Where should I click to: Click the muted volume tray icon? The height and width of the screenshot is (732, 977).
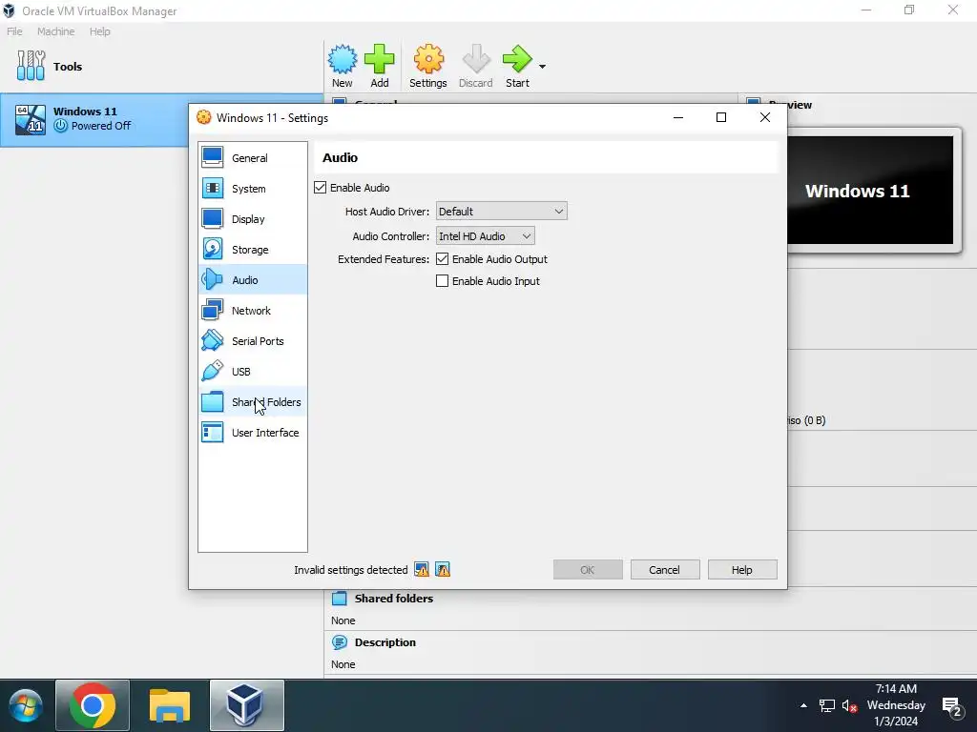click(x=849, y=706)
